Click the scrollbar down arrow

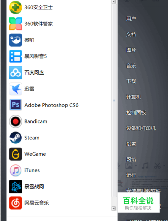pyautogui.click(x=114, y=209)
